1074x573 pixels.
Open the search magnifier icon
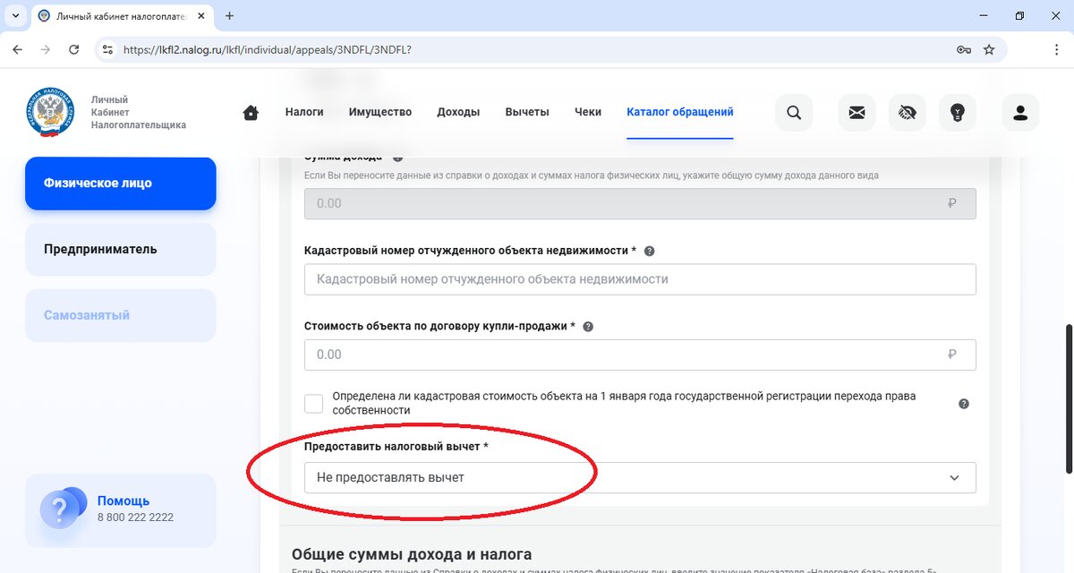click(793, 112)
